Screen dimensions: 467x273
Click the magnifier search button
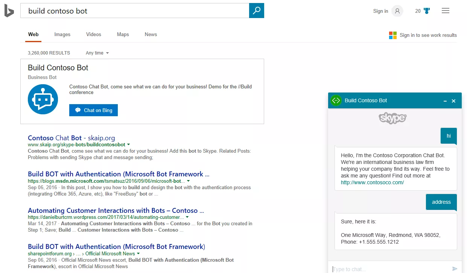point(257,11)
